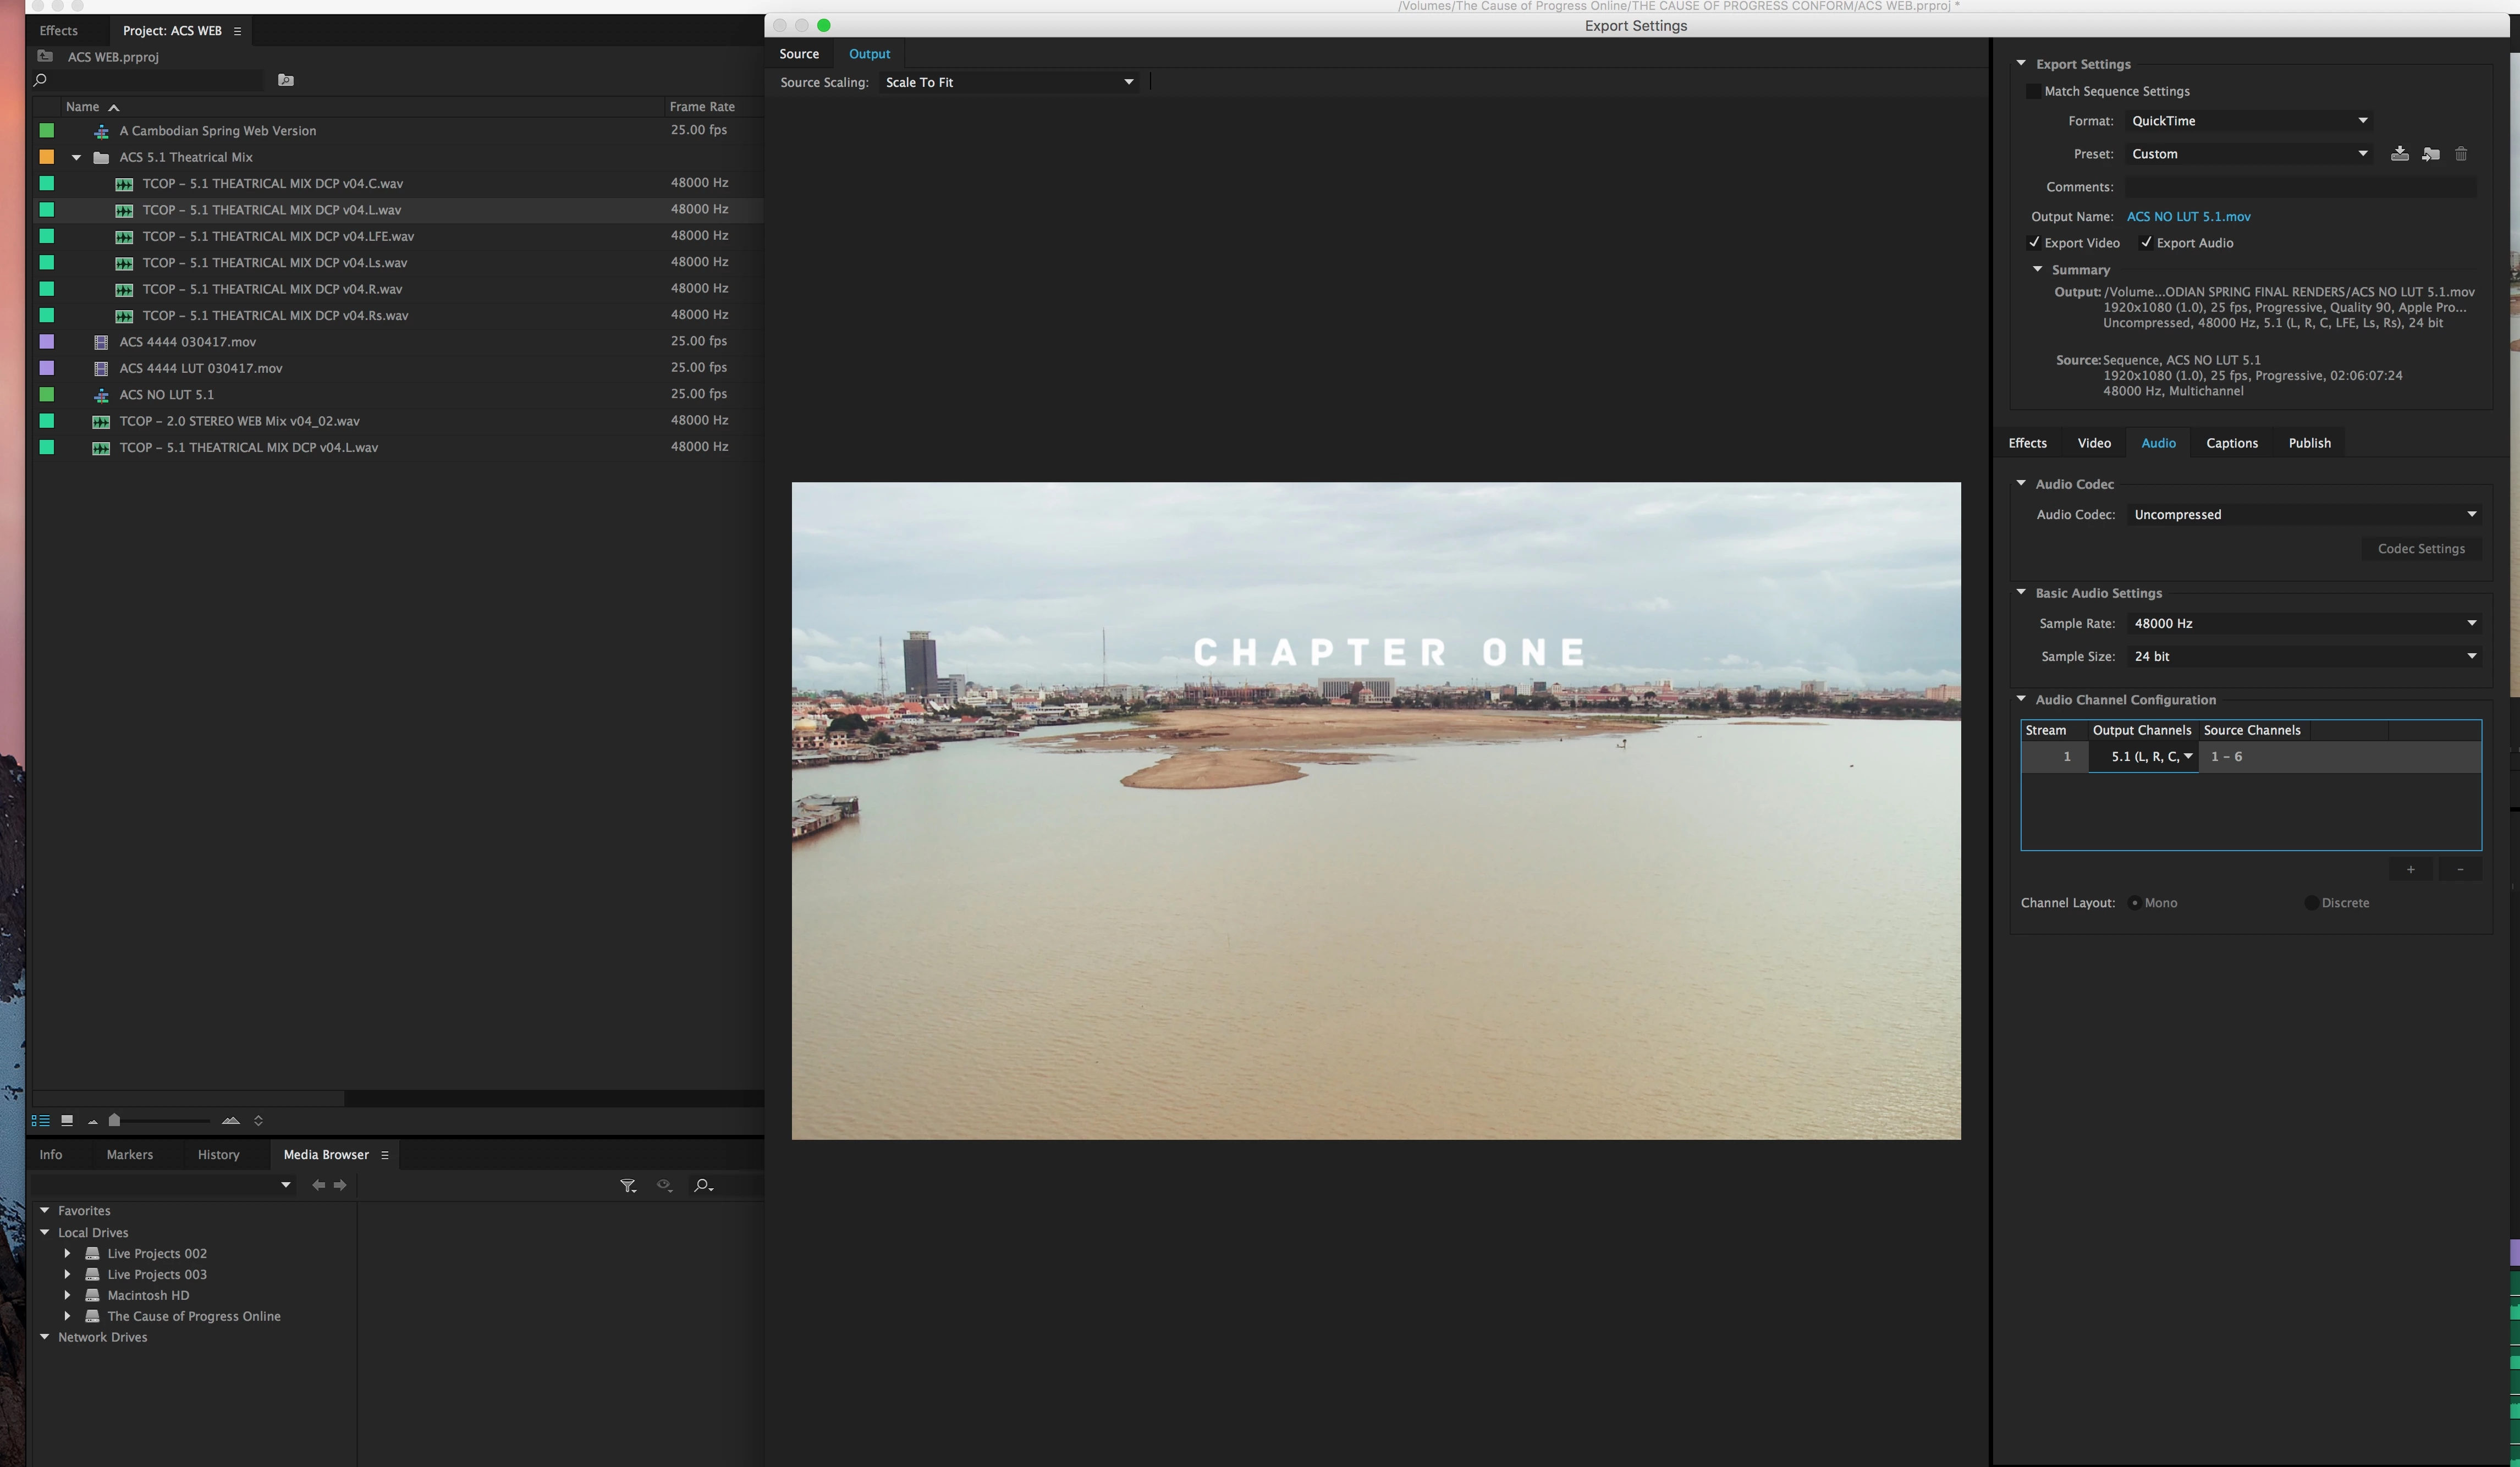This screenshot has width=2520, height=1467.
Task: Uncheck the Export Video checkbox
Action: point(2033,243)
